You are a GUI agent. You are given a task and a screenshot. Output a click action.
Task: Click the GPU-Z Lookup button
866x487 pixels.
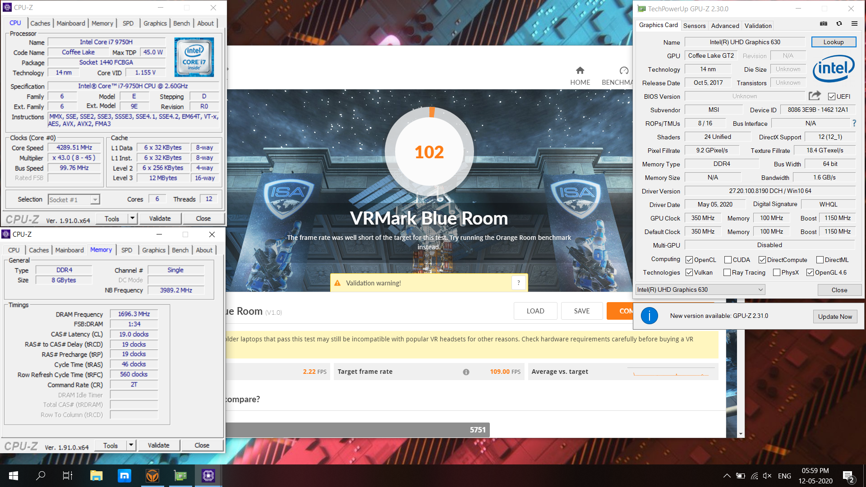[x=834, y=42]
